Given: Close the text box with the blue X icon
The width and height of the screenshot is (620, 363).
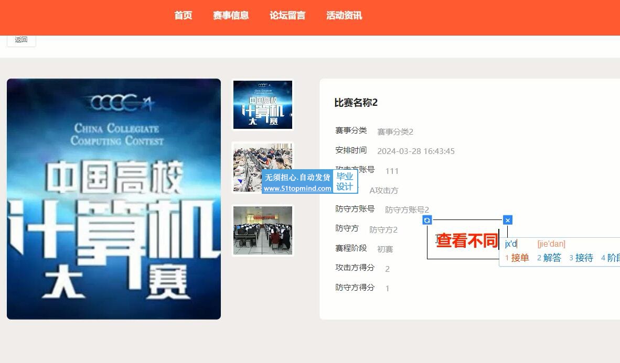Looking at the screenshot, I should (x=507, y=221).
